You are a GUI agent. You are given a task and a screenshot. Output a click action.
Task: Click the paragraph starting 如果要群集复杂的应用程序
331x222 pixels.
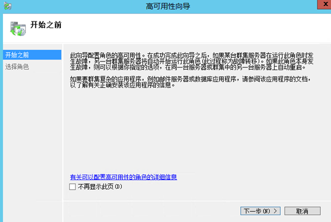(x=191, y=82)
